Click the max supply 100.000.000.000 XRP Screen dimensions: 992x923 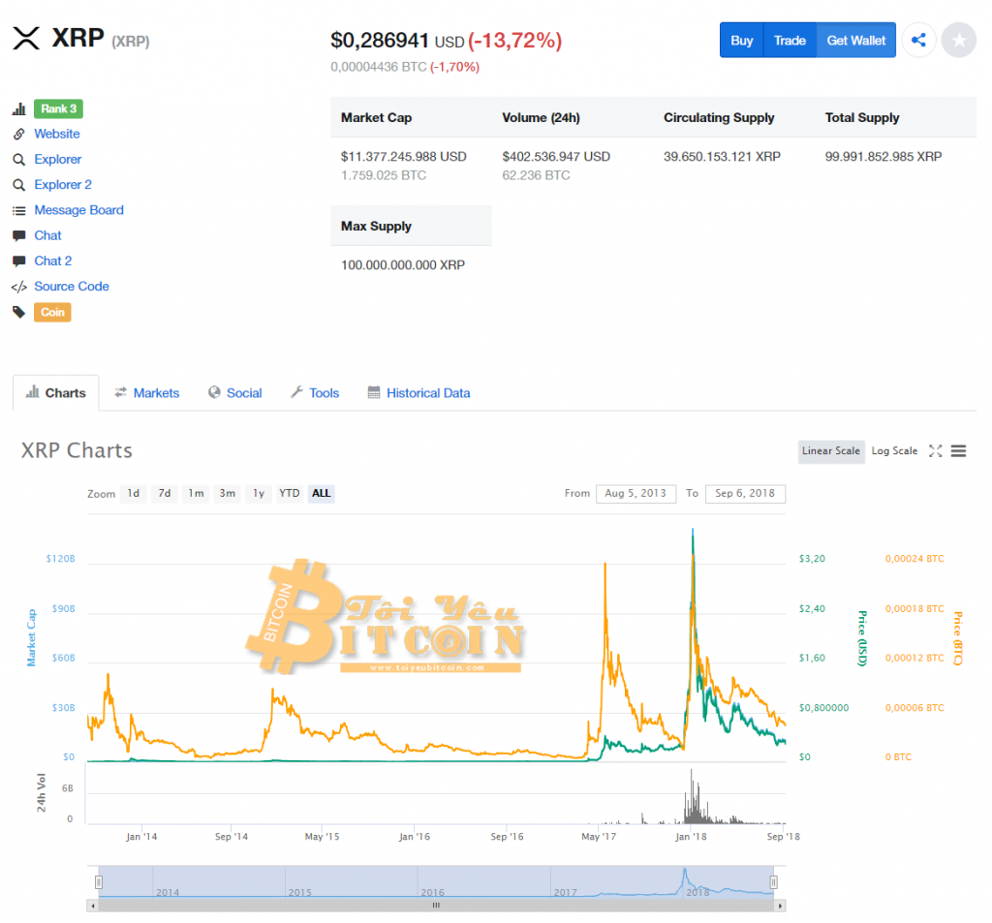pos(403,265)
